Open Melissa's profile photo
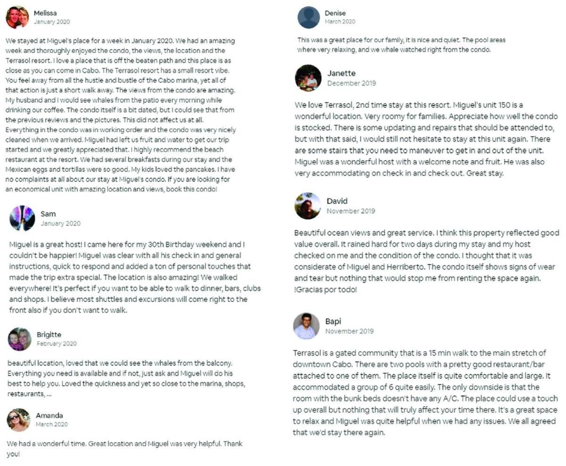 tap(17, 17)
